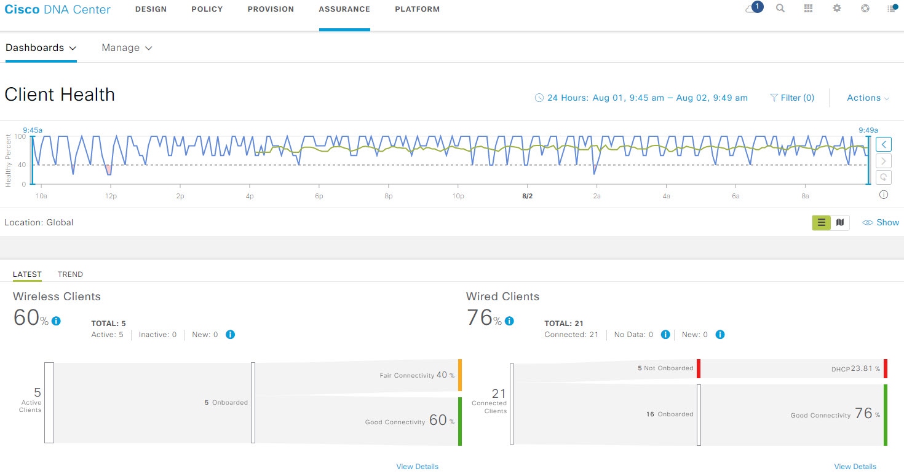Click the 9:49a timeline range handle
This screenshot has height=474, width=904.
pyautogui.click(x=868, y=131)
